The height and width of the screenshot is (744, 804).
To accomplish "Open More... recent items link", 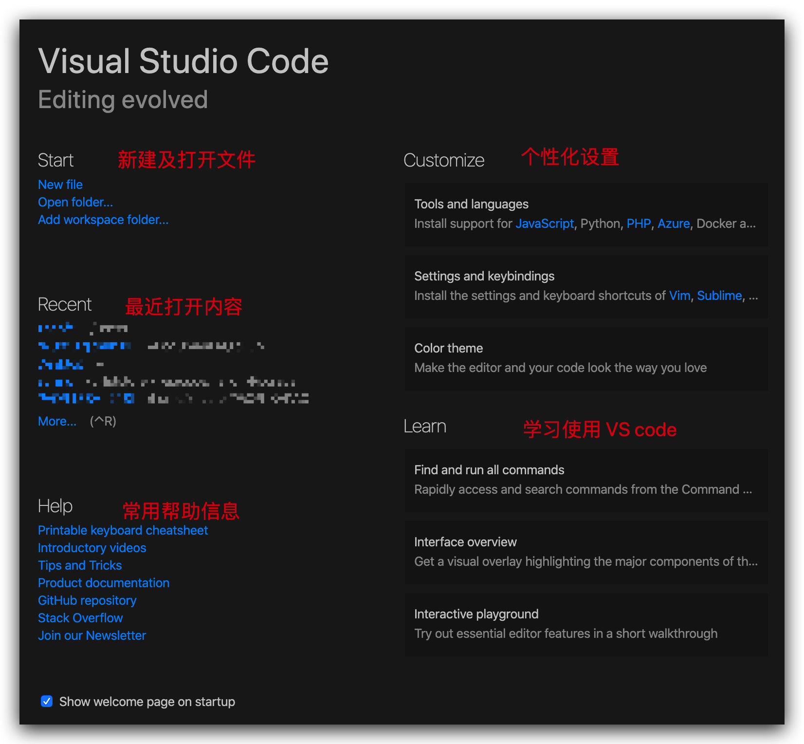I will pos(57,421).
